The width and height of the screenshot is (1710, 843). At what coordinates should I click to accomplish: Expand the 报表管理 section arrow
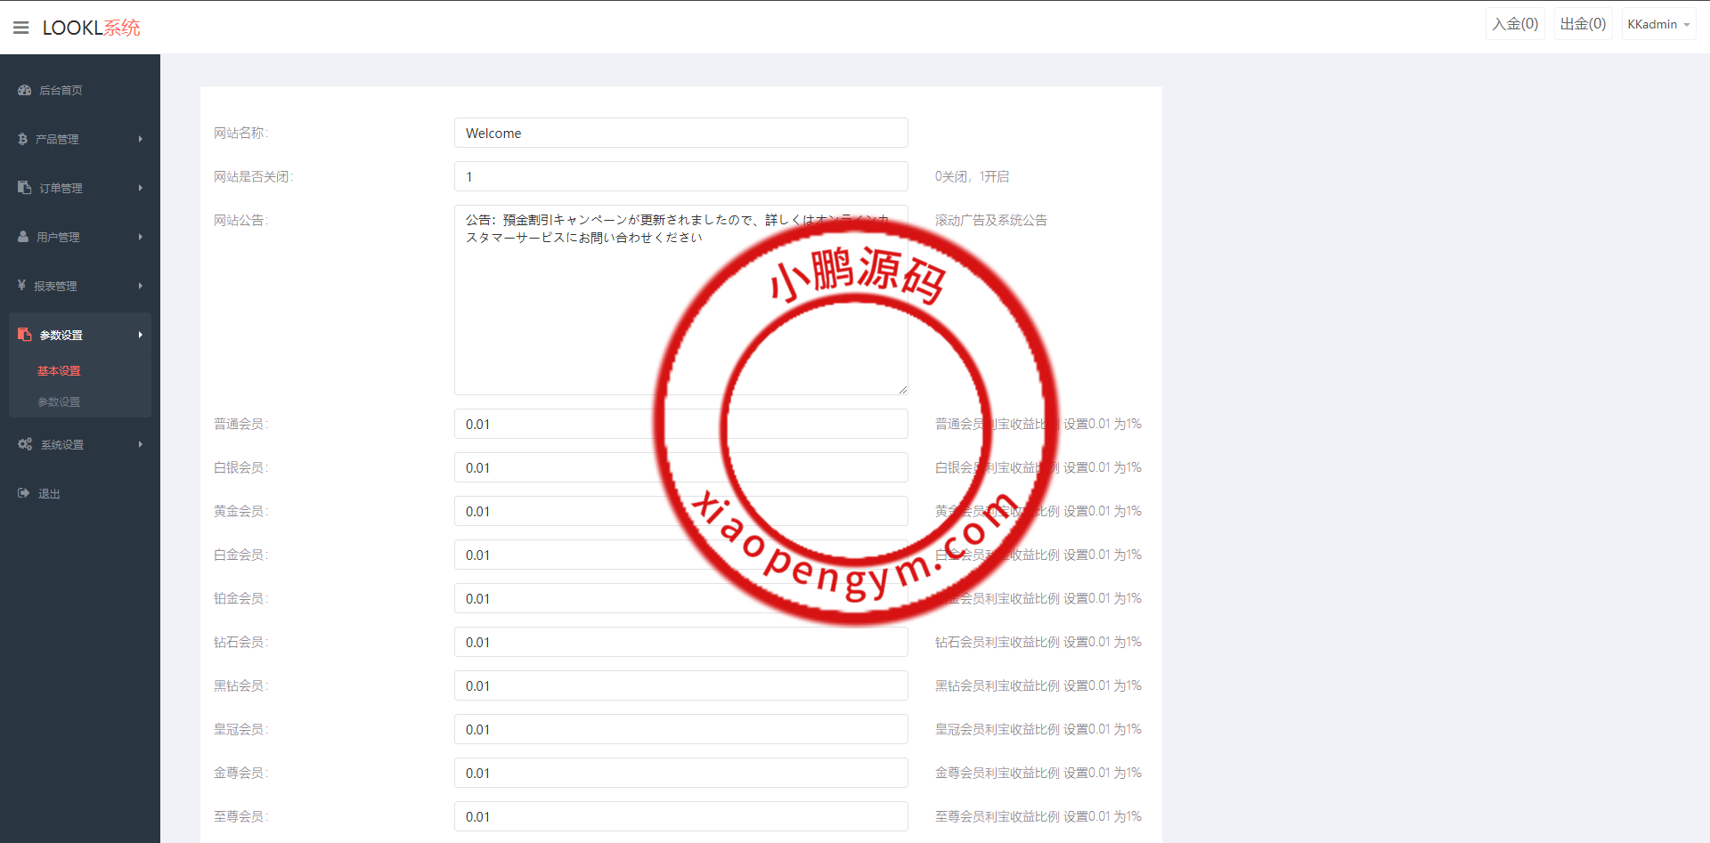140,286
